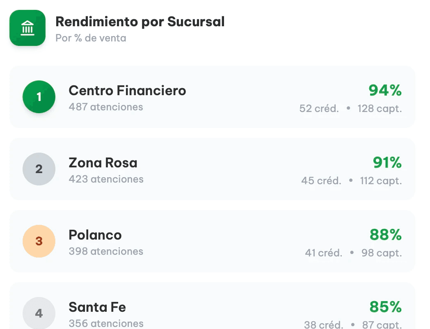Click the Rendimiento por Sucursal heading
This screenshot has width=430, height=329.
click(x=140, y=22)
